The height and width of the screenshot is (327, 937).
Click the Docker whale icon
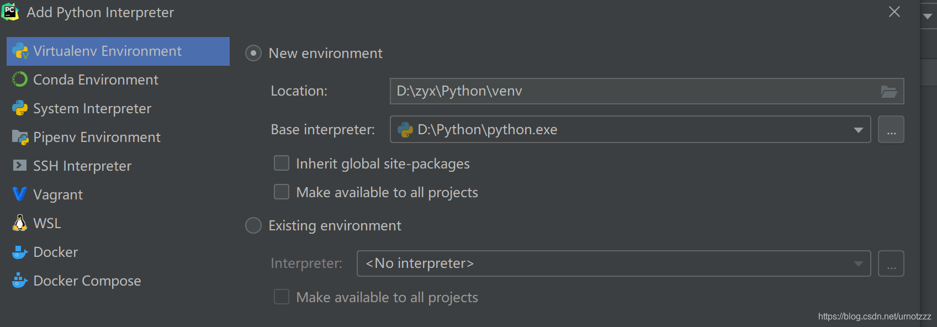click(20, 252)
